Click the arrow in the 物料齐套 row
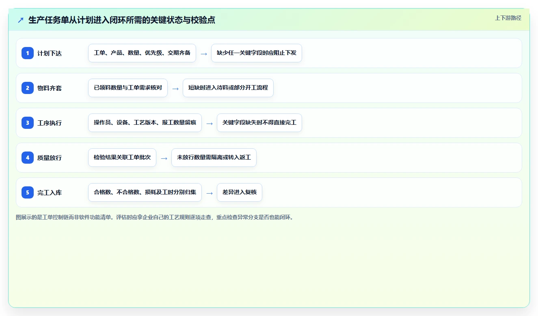538x316 pixels. (175, 88)
